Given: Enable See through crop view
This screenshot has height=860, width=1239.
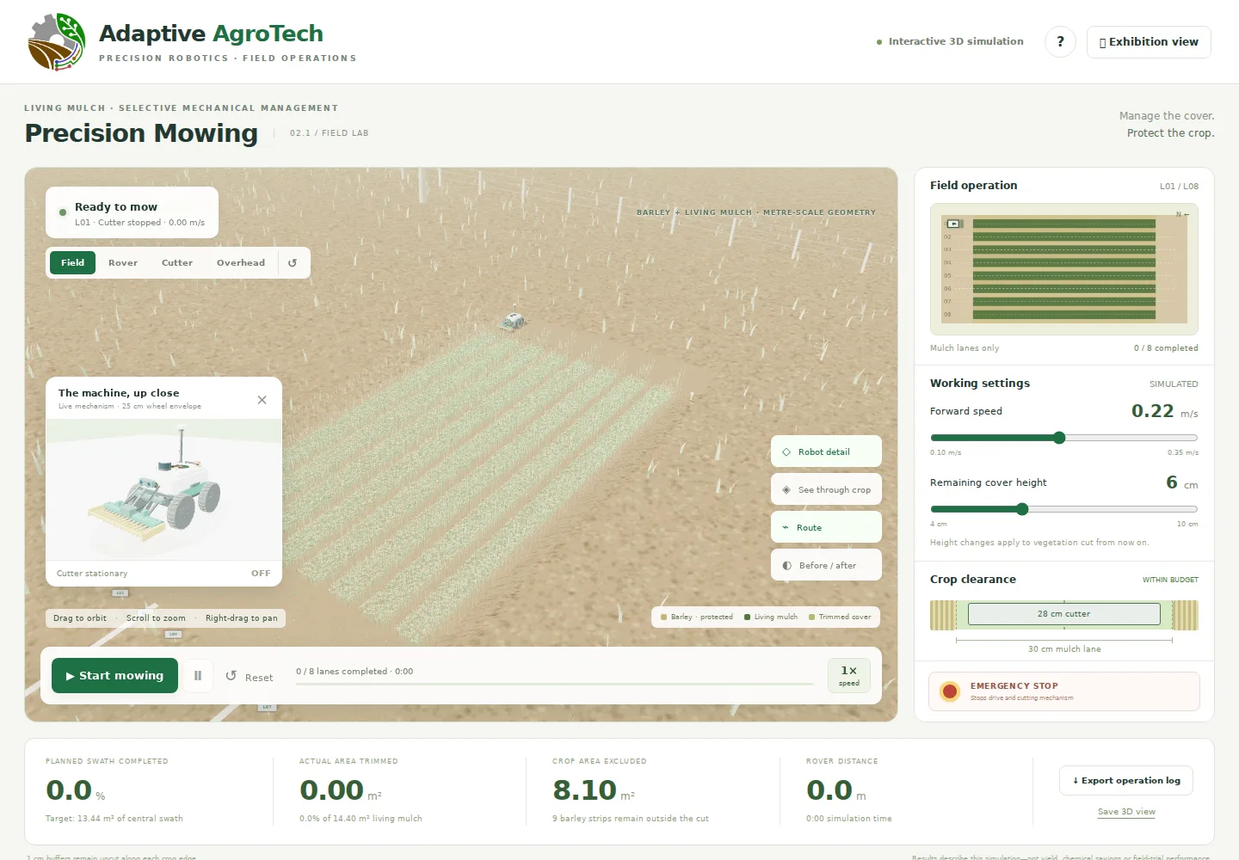Looking at the screenshot, I should click(x=826, y=489).
